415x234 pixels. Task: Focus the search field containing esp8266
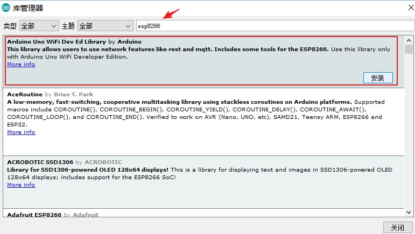pos(275,26)
